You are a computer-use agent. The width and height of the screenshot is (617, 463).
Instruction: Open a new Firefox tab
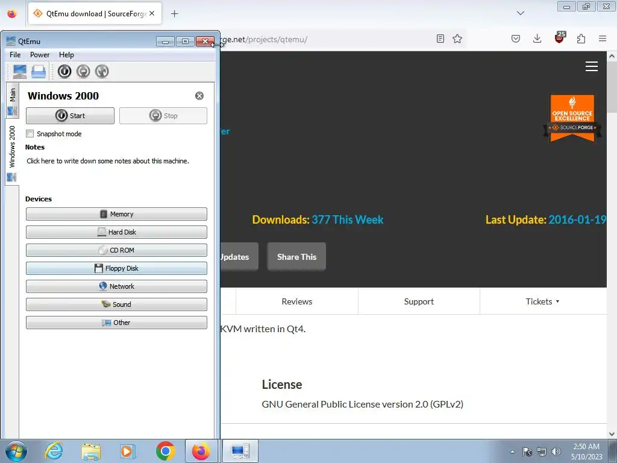click(x=174, y=14)
